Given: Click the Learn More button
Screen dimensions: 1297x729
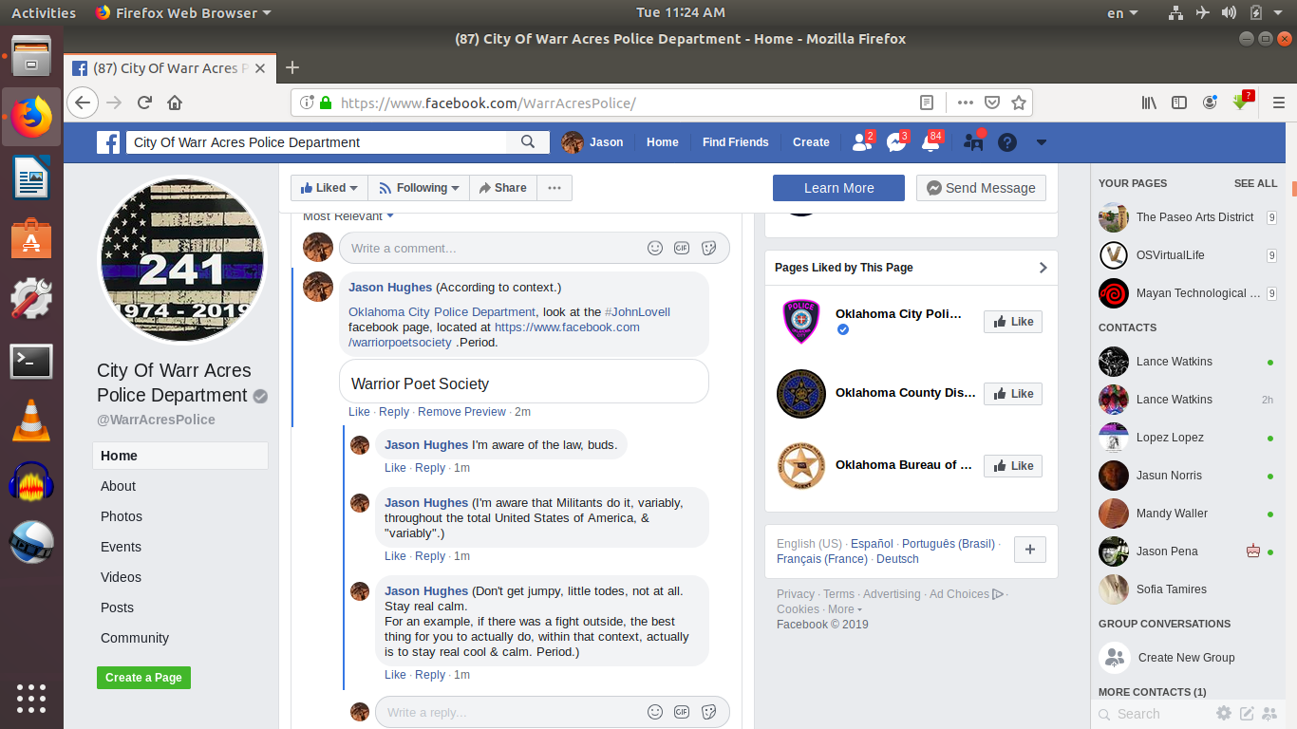Looking at the screenshot, I should tap(838, 188).
